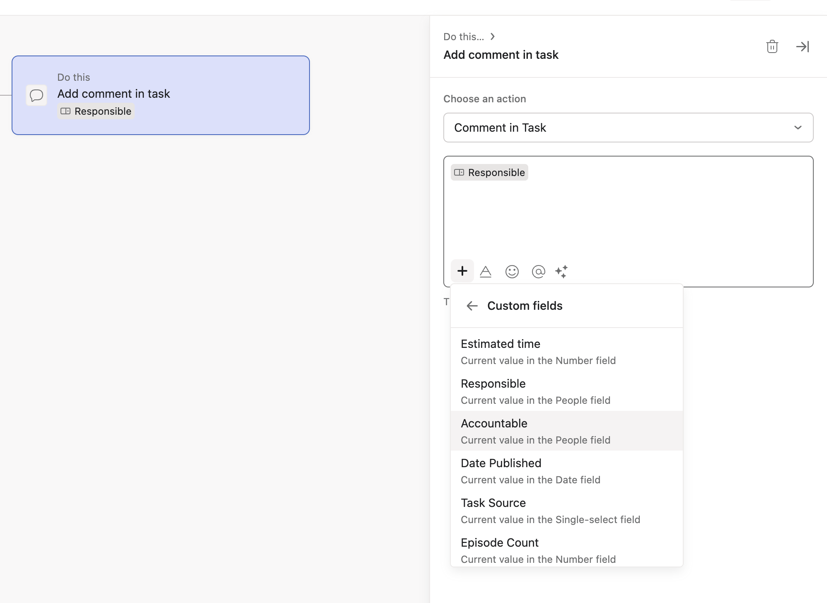Click the Responsible token in comment box
The height and width of the screenshot is (603, 827).
489,173
